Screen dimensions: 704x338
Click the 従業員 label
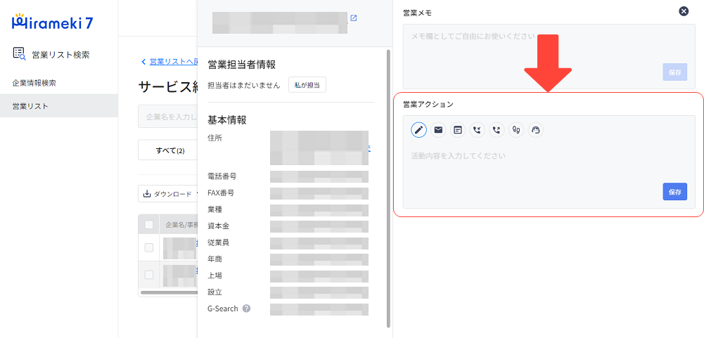click(x=219, y=242)
